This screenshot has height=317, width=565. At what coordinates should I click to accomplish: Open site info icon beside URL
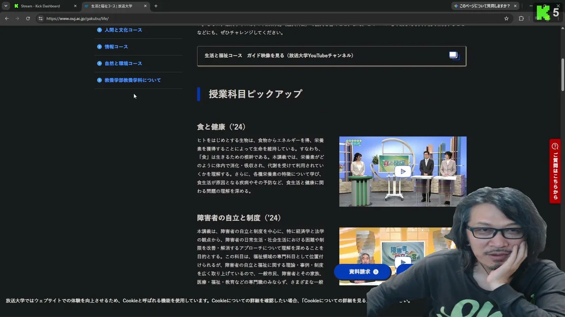point(40,18)
